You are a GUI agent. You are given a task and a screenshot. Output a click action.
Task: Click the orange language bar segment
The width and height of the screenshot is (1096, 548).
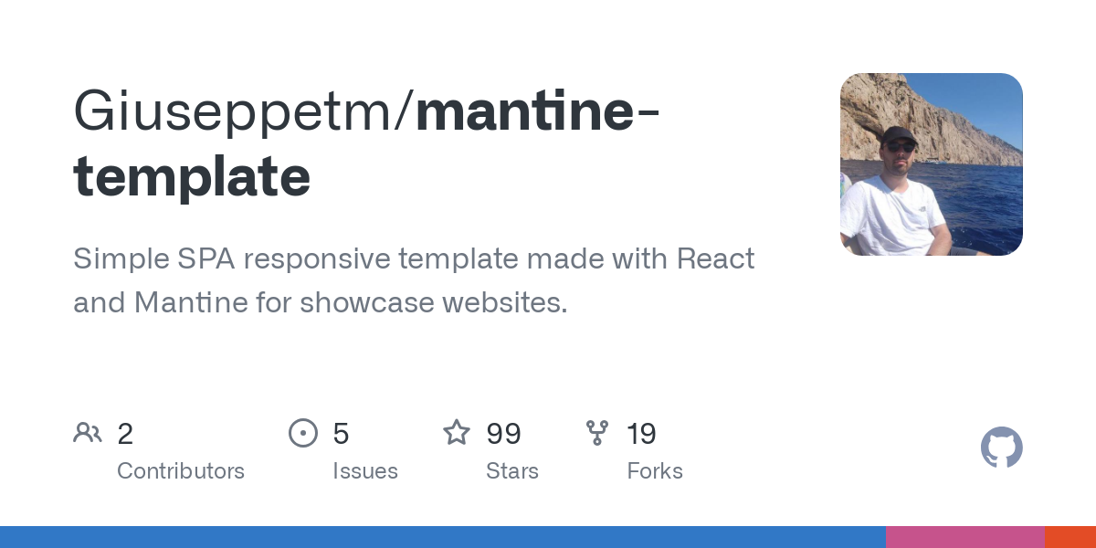[1070, 537]
